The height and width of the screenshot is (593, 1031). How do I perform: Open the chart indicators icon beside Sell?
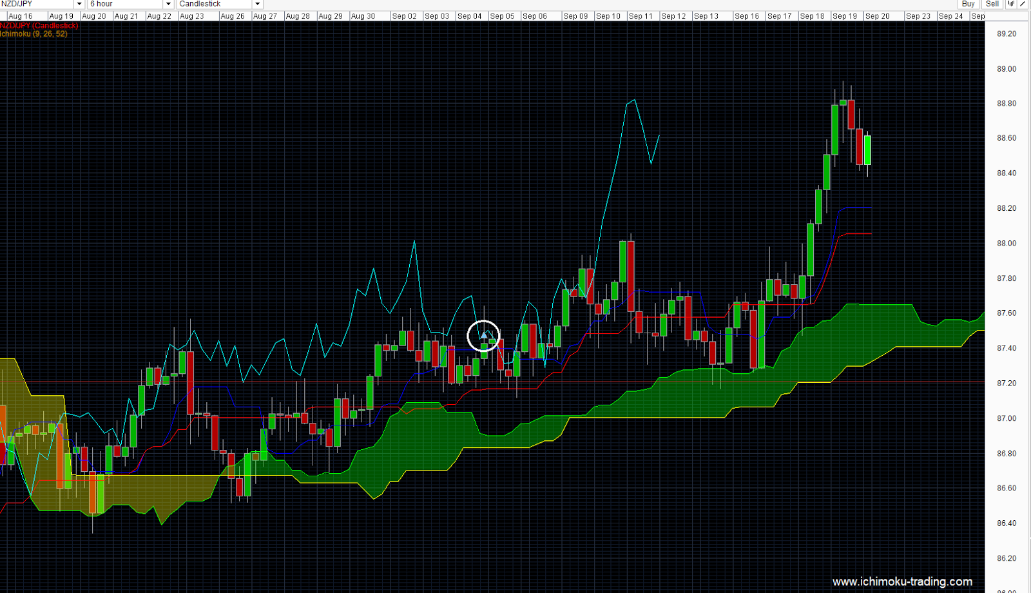1010,4
